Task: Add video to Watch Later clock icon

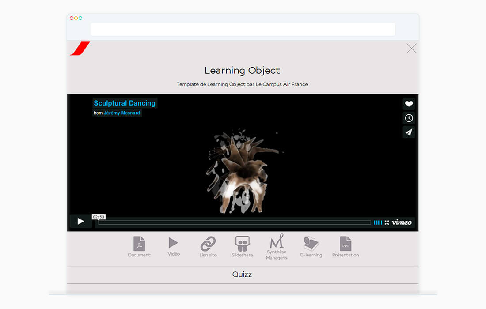Action: (x=409, y=118)
